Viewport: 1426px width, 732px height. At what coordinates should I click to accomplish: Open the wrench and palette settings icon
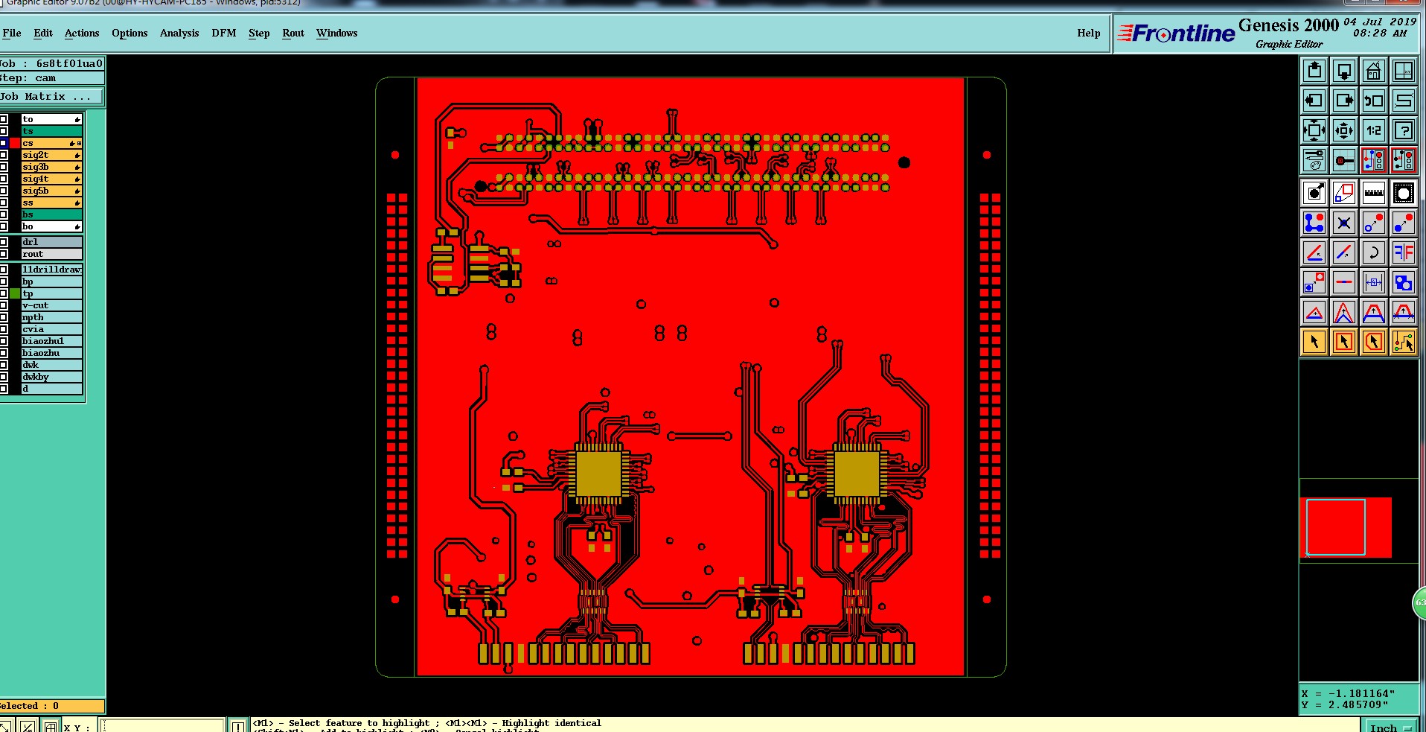point(1314,160)
